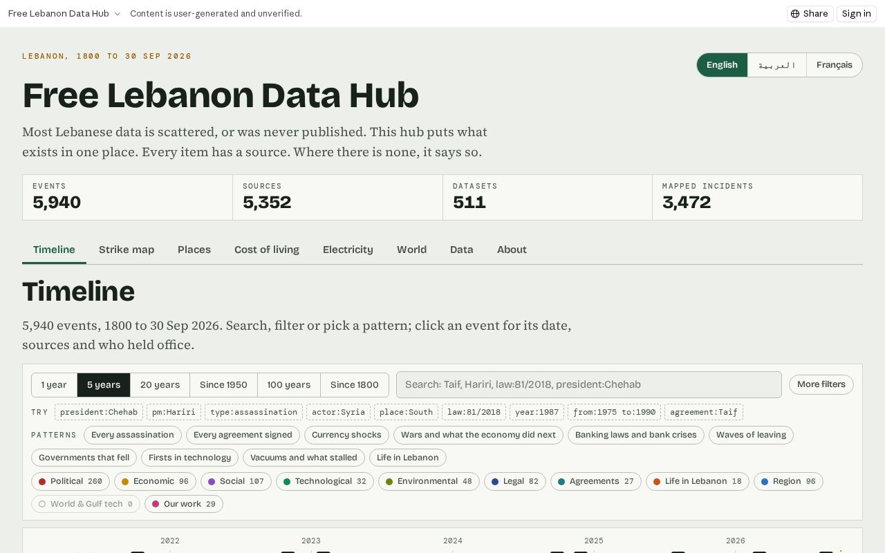Click the globe icon beside Share
885x553 pixels.
pos(795,14)
